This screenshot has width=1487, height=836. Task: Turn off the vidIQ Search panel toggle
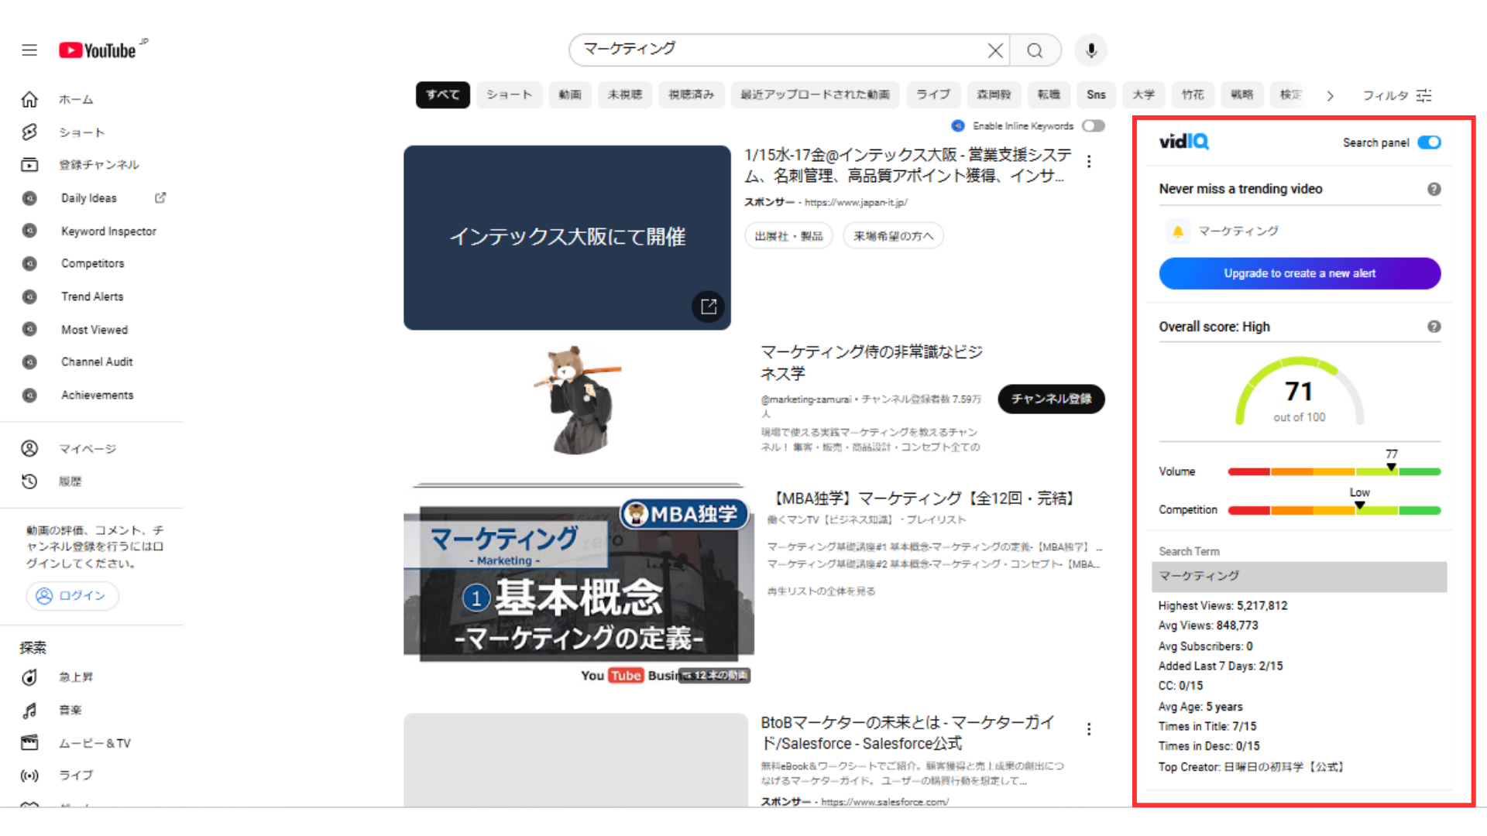click(x=1429, y=142)
